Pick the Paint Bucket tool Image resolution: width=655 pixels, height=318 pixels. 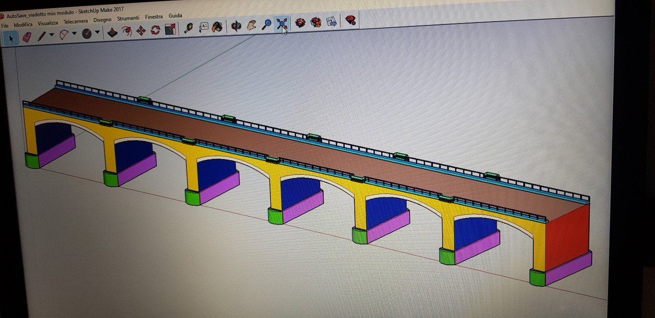pyautogui.click(x=217, y=26)
